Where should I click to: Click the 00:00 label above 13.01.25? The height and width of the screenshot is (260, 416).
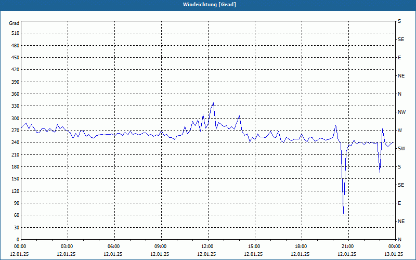coord(394,246)
